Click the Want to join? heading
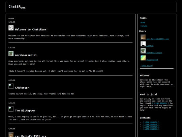The height and width of the screenshot is (137, 182). tap(148, 94)
